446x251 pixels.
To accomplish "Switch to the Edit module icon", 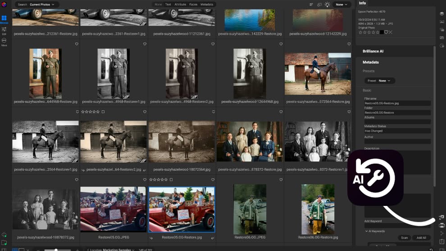I will click(4, 31).
